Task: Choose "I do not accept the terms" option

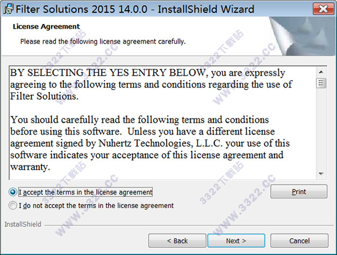Action: (13, 206)
